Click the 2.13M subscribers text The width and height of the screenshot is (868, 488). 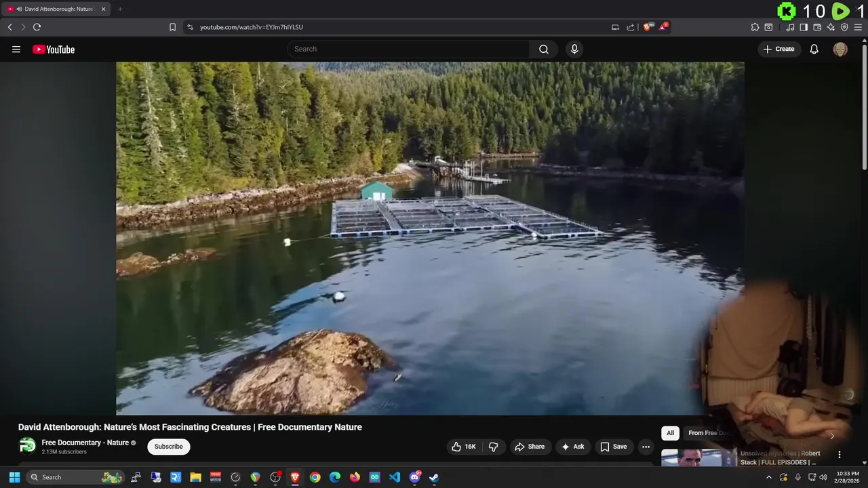click(x=64, y=452)
